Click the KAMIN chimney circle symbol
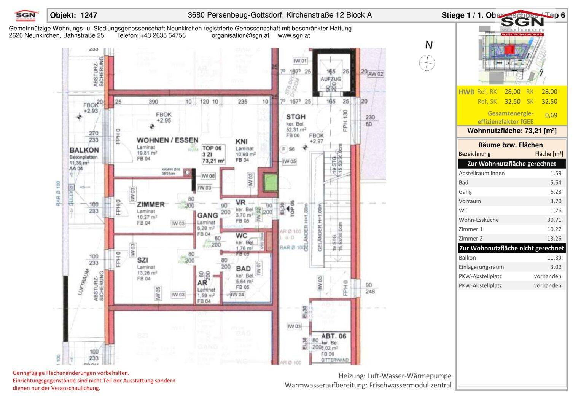581x411 pixels. (x=187, y=173)
